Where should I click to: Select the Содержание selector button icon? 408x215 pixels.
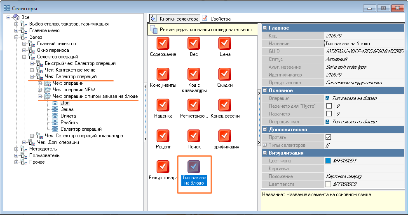pyautogui.click(x=163, y=44)
